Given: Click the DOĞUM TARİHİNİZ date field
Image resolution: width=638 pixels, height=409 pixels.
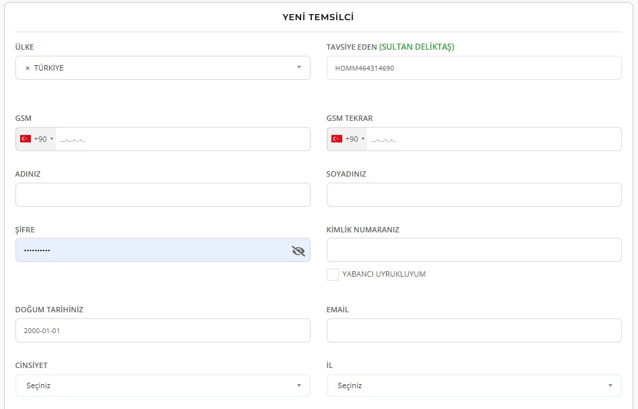Looking at the screenshot, I should 163,330.
